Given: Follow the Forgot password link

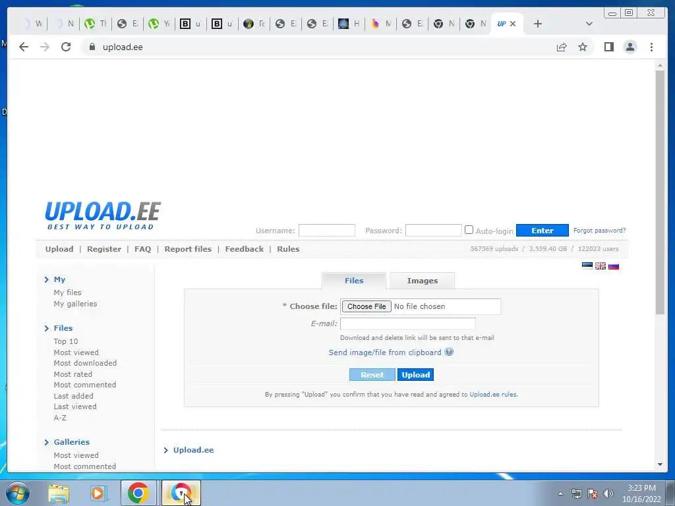Looking at the screenshot, I should point(599,231).
